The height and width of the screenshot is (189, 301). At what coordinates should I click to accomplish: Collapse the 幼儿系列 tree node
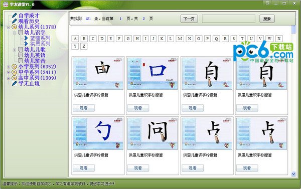[8, 27]
